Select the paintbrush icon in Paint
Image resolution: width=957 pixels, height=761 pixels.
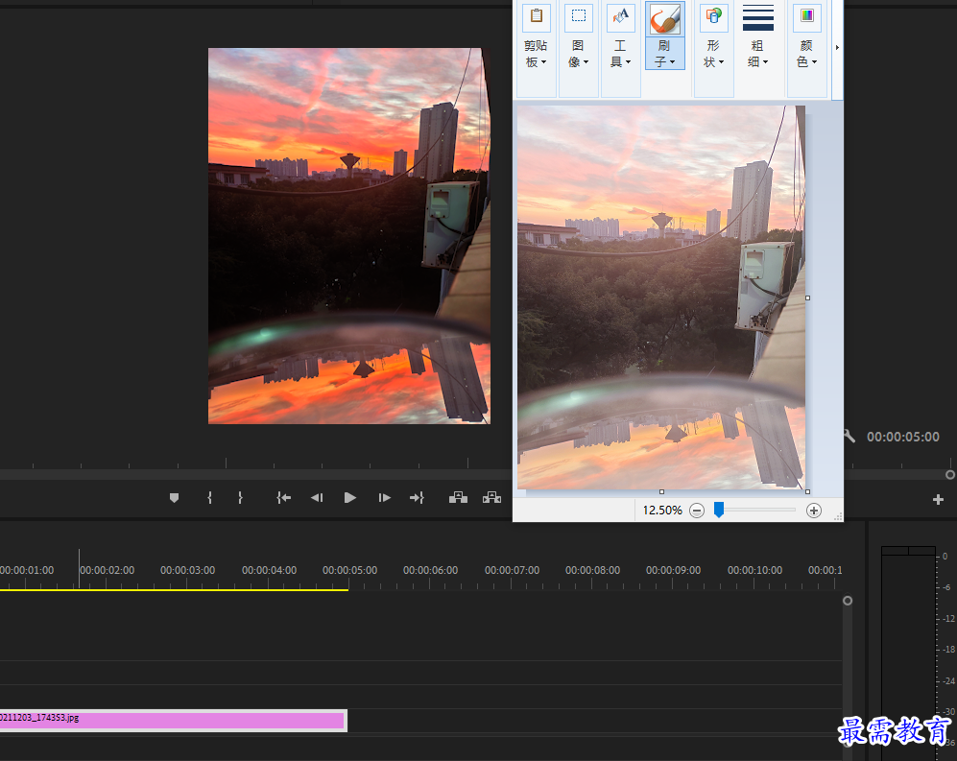point(664,18)
